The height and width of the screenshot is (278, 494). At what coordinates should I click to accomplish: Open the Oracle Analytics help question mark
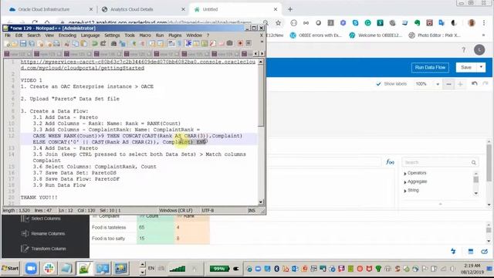[x=463, y=49]
